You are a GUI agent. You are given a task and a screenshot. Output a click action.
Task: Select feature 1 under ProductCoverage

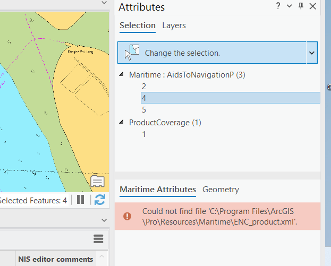(144, 134)
